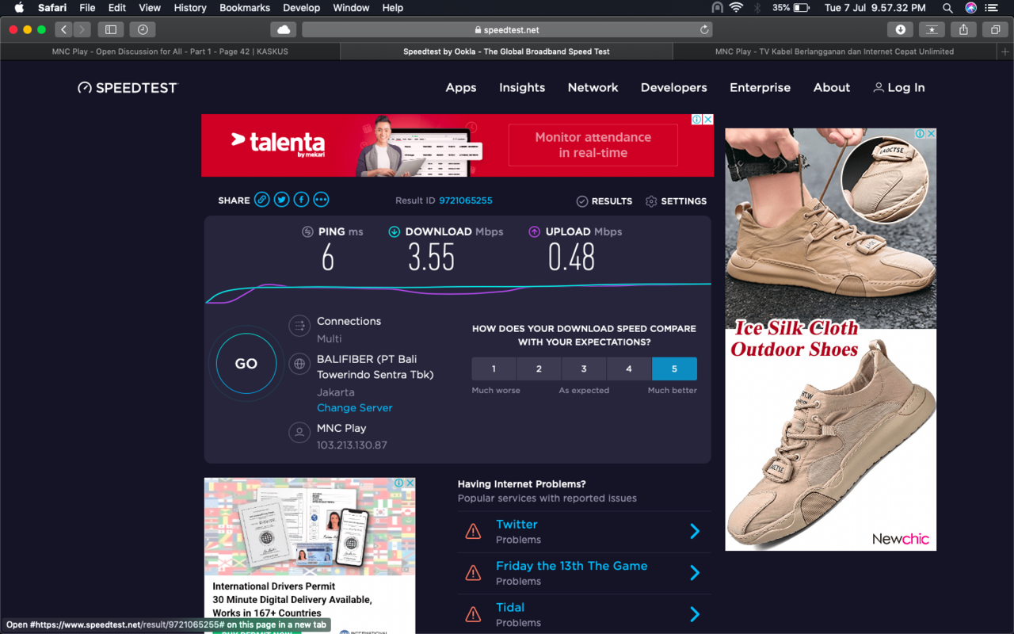Select rating 5 Much better
Screen dimensions: 1014x634
[674, 369]
